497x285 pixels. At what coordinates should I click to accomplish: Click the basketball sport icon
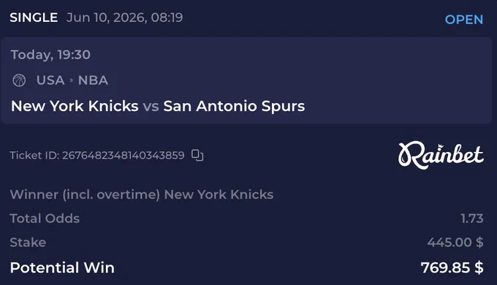[x=19, y=80]
